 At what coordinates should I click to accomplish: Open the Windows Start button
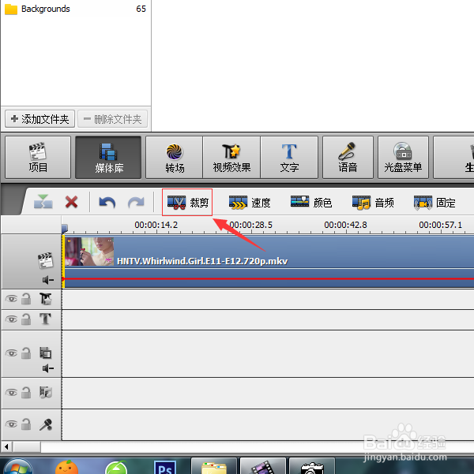click(x=18, y=466)
